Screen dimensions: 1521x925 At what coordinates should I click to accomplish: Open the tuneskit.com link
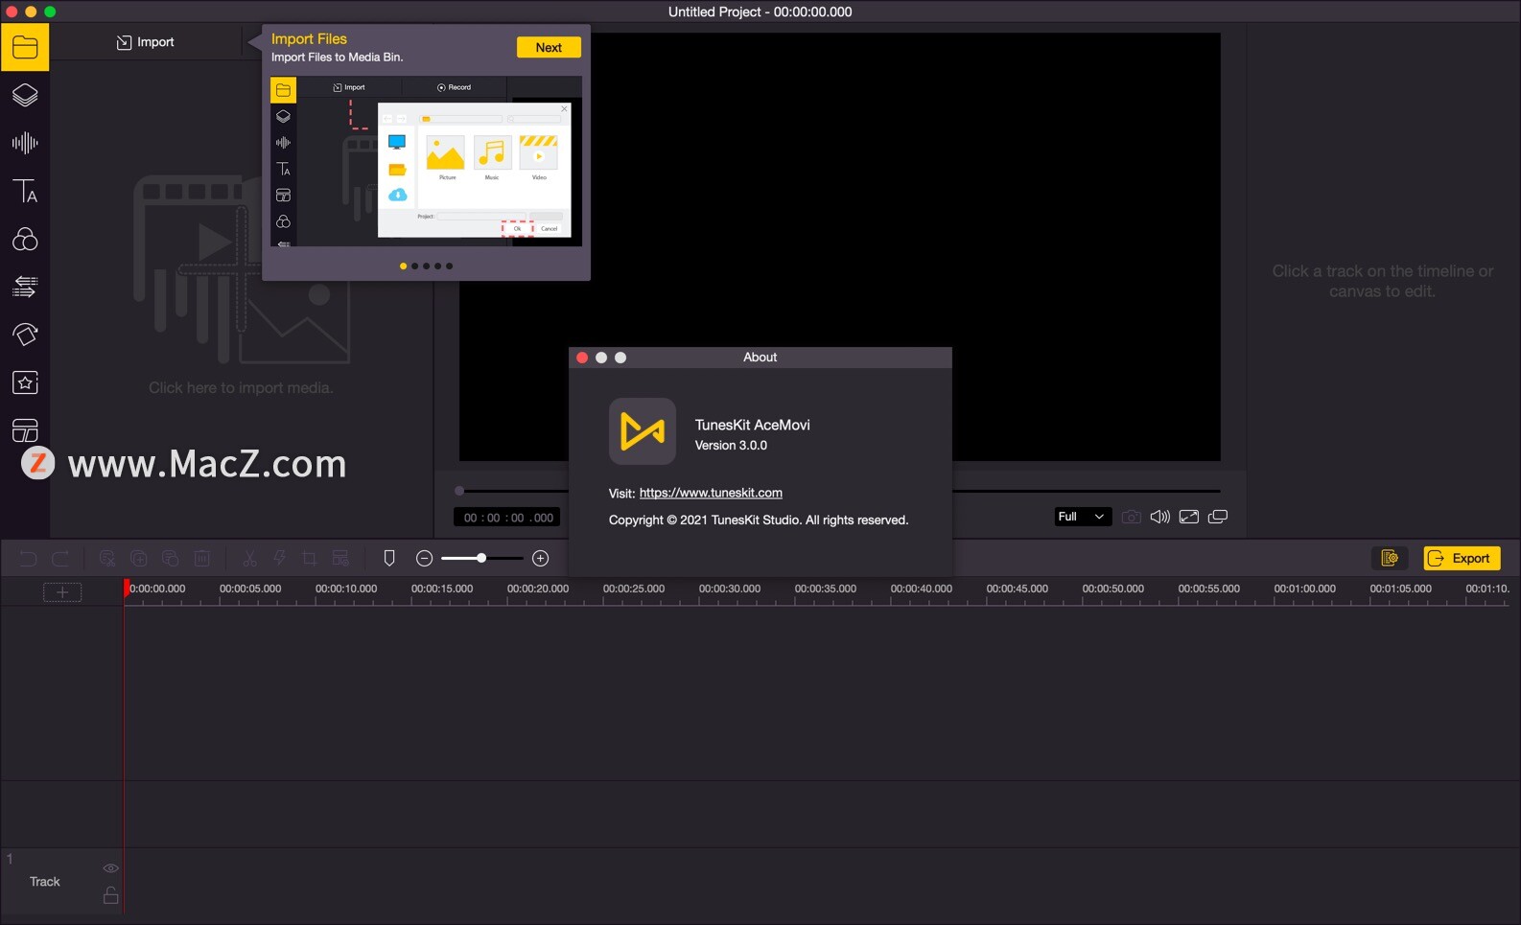711,493
